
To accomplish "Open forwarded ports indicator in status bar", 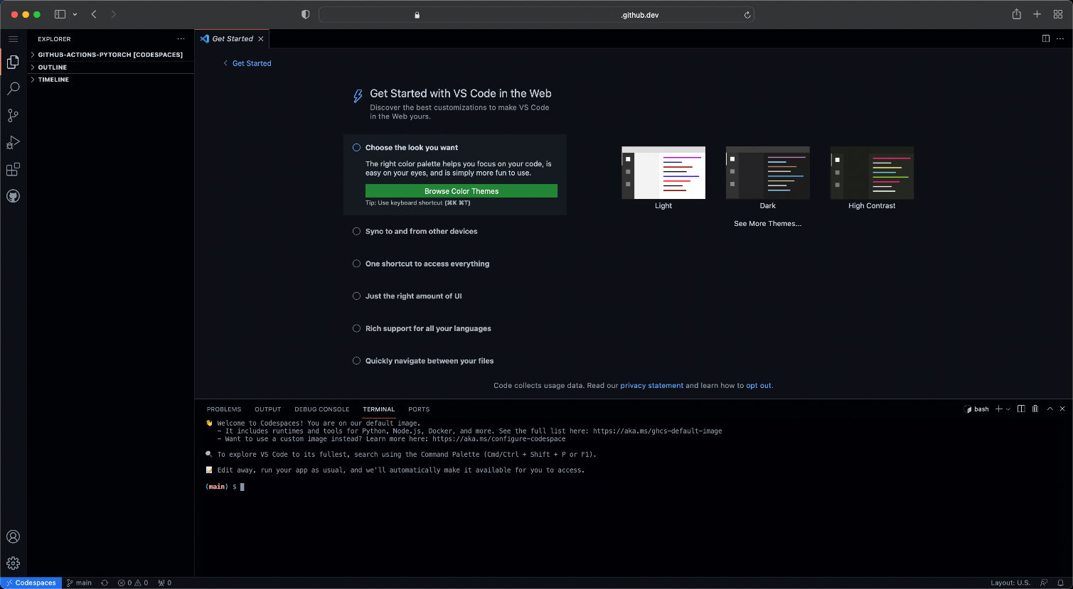I will click(165, 583).
